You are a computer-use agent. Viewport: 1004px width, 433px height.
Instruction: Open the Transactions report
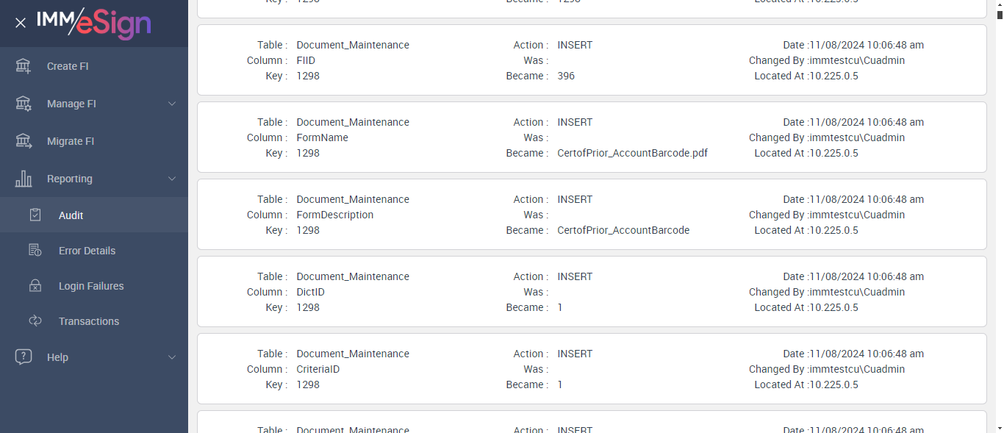89,321
